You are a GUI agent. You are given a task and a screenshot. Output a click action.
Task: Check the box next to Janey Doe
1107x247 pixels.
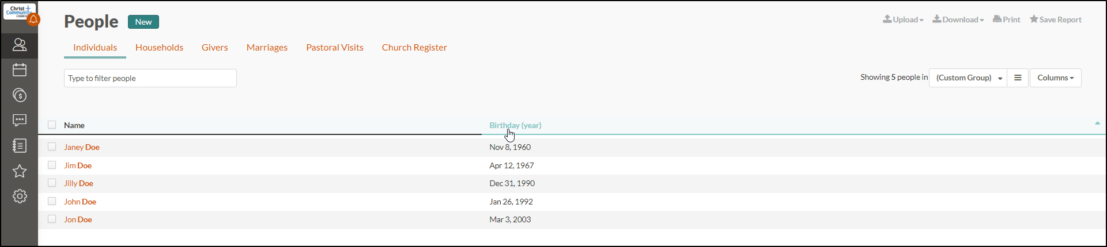tap(52, 146)
